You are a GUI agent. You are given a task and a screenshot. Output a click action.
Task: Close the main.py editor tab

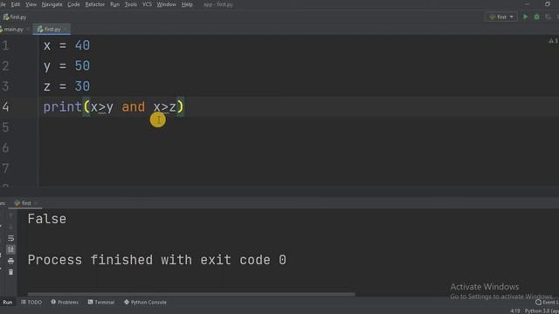click(x=28, y=29)
